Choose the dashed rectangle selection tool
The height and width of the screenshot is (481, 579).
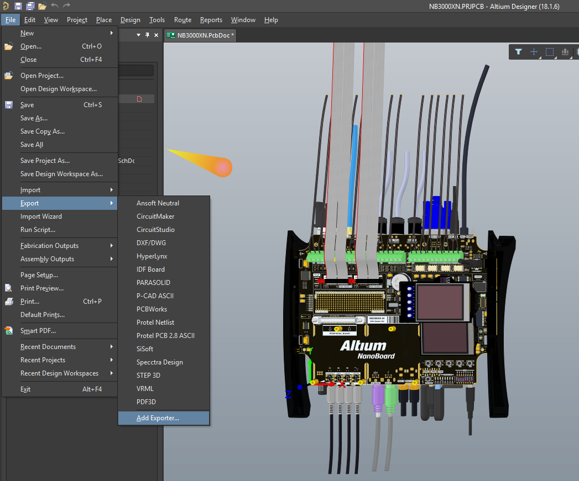pyautogui.click(x=549, y=52)
